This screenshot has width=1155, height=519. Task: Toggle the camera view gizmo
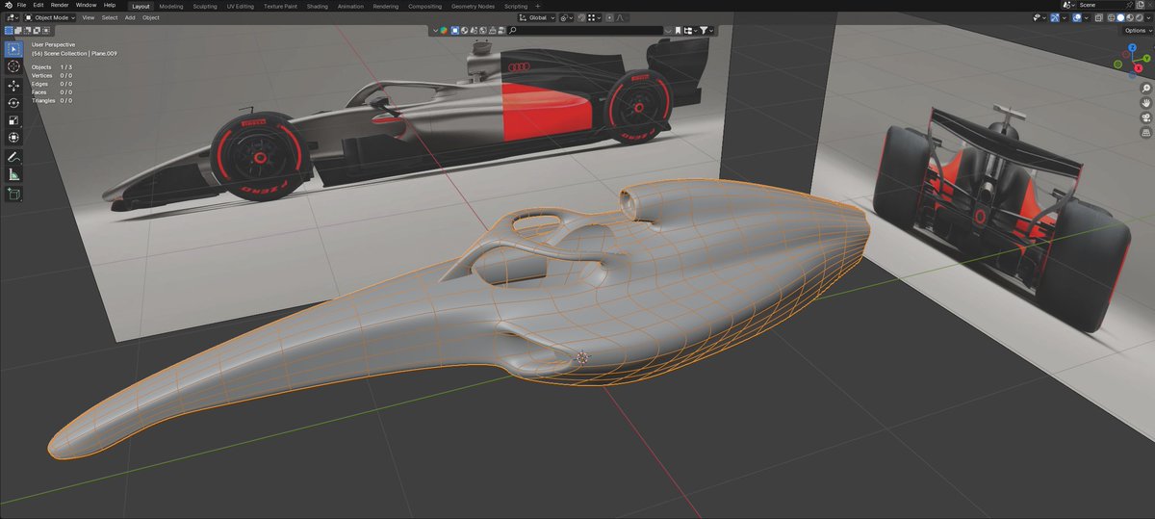[x=1146, y=117]
